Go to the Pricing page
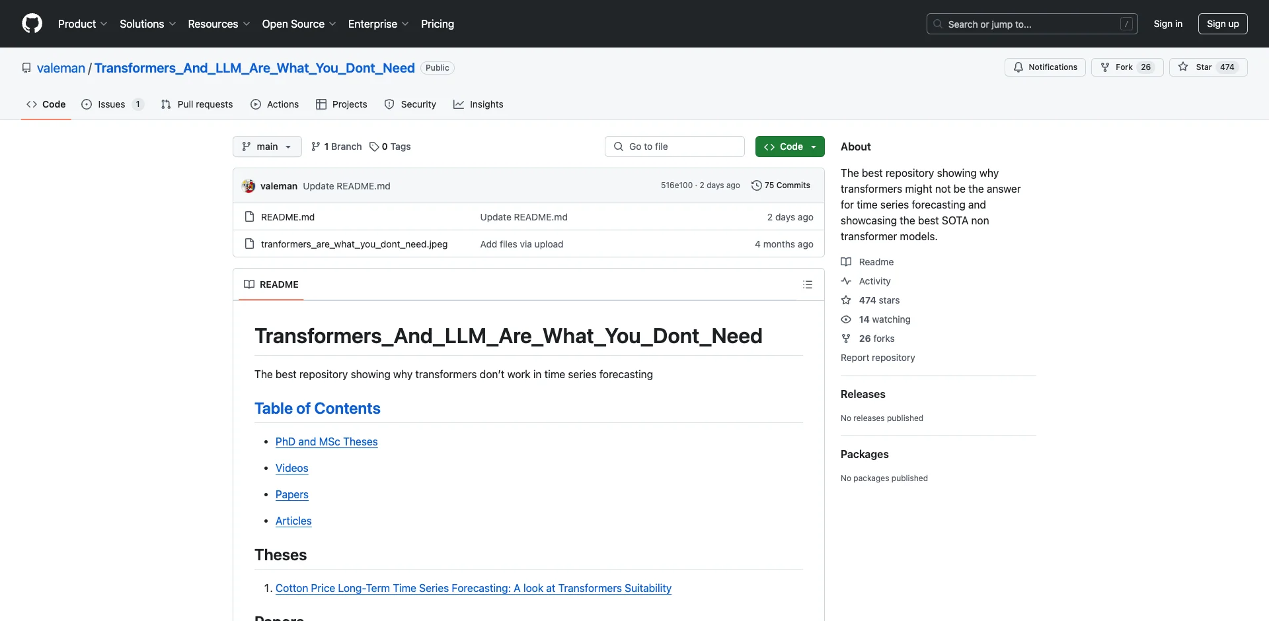This screenshot has width=1269, height=621. pos(438,24)
